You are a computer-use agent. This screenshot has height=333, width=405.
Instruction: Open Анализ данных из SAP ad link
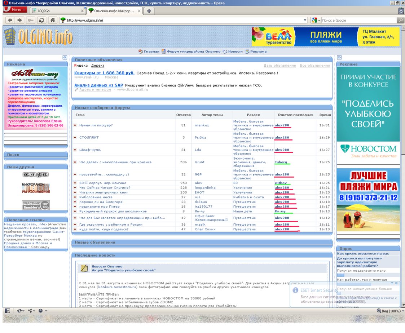click(98, 85)
